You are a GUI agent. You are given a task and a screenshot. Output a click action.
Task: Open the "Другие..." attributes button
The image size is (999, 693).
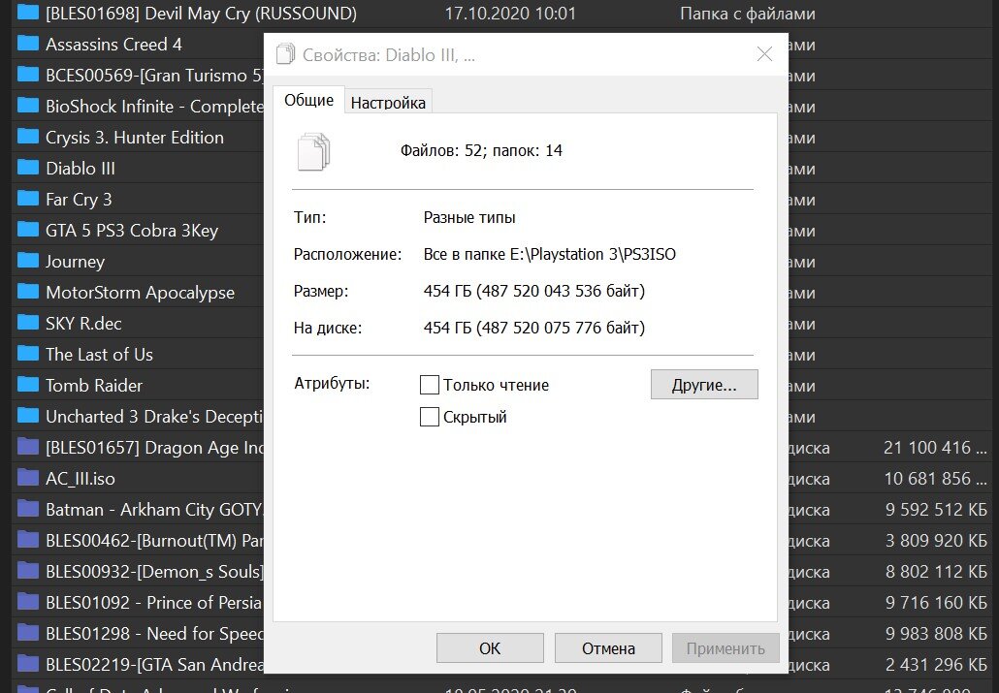pos(704,385)
